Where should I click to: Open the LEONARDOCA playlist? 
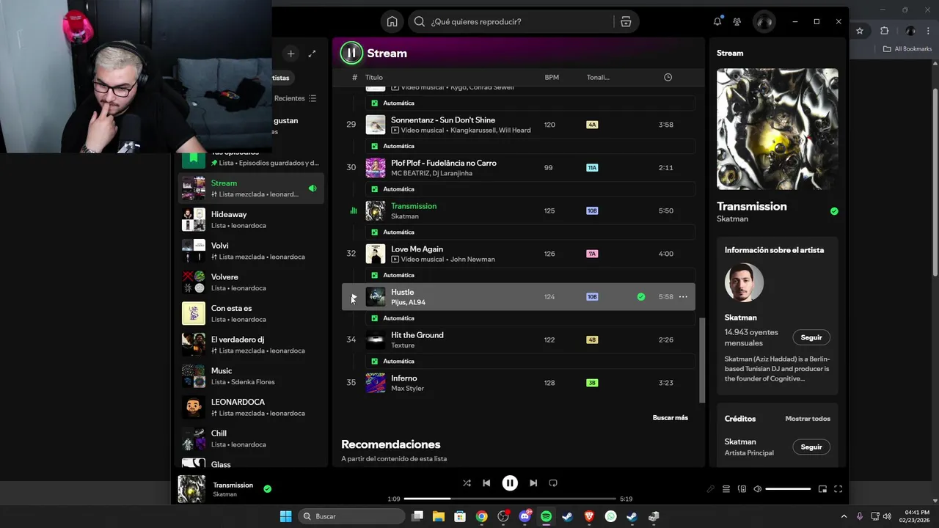pyautogui.click(x=252, y=407)
